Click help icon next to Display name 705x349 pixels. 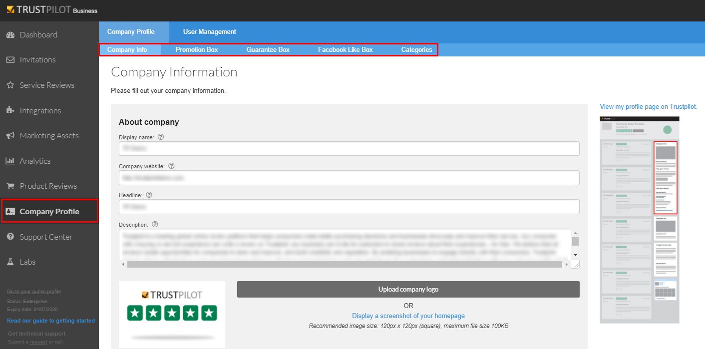point(161,137)
